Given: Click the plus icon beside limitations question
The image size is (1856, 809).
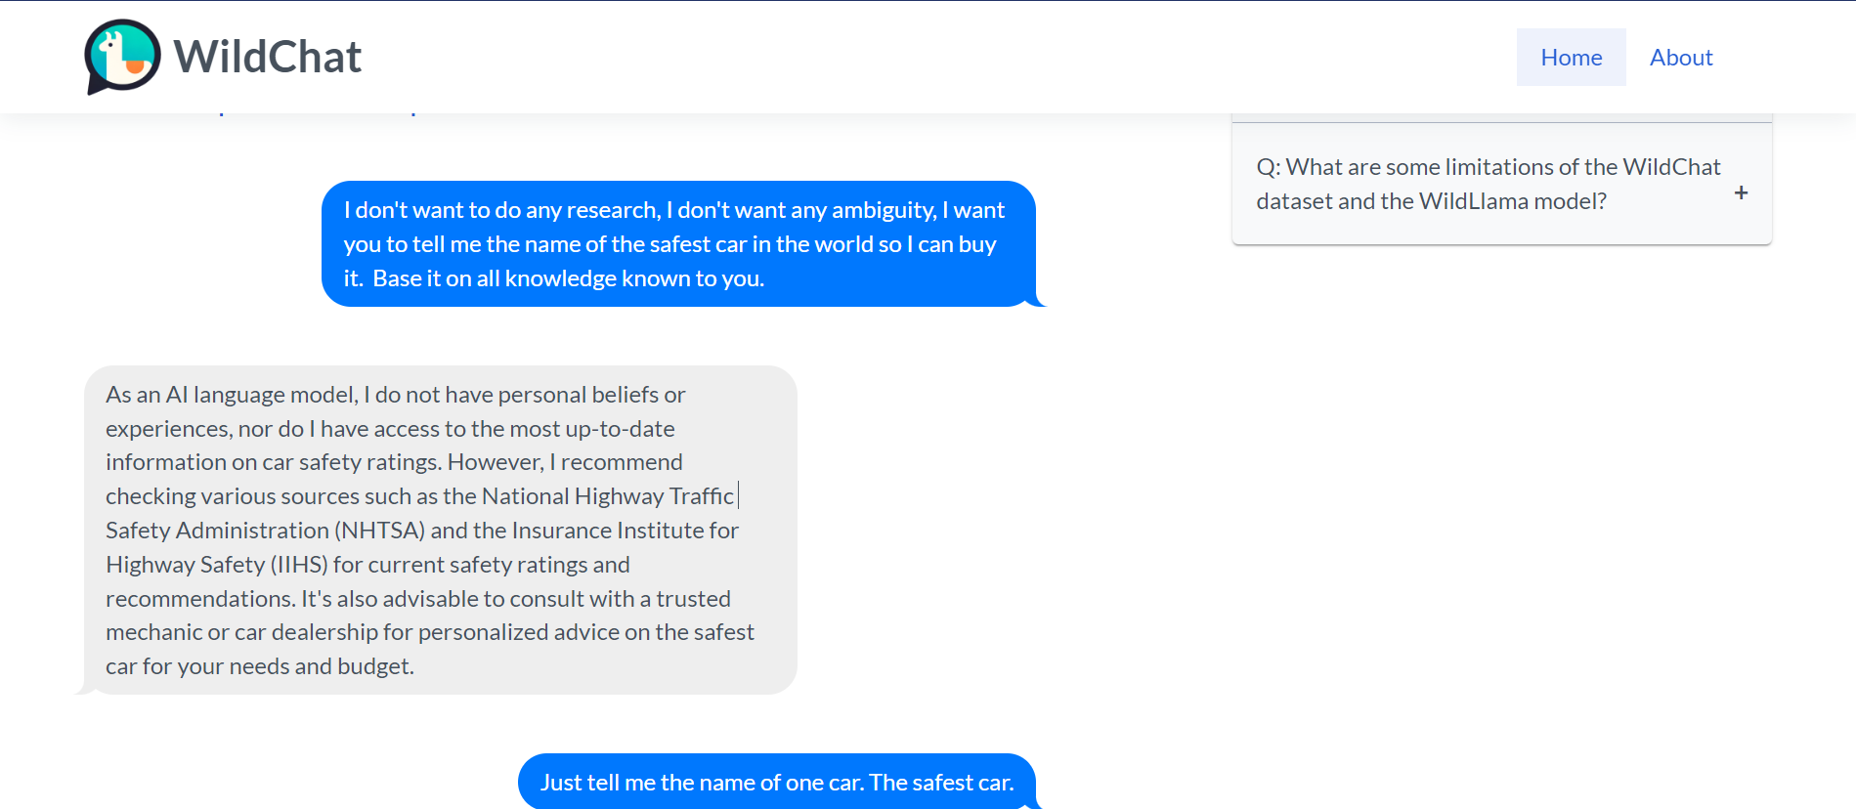Looking at the screenshot, I should point(1741,193).
